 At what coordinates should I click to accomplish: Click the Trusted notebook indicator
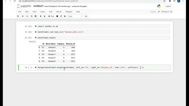153,12
